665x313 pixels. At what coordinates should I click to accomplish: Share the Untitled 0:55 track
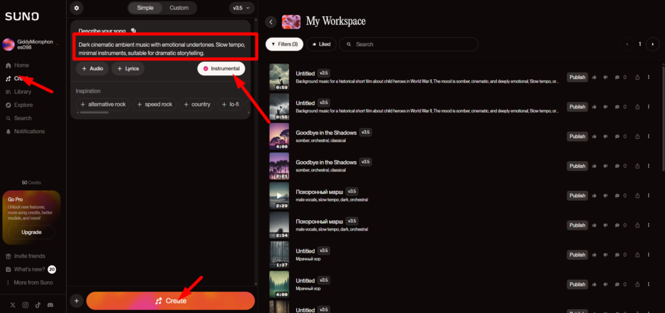(x=637, y=107)
